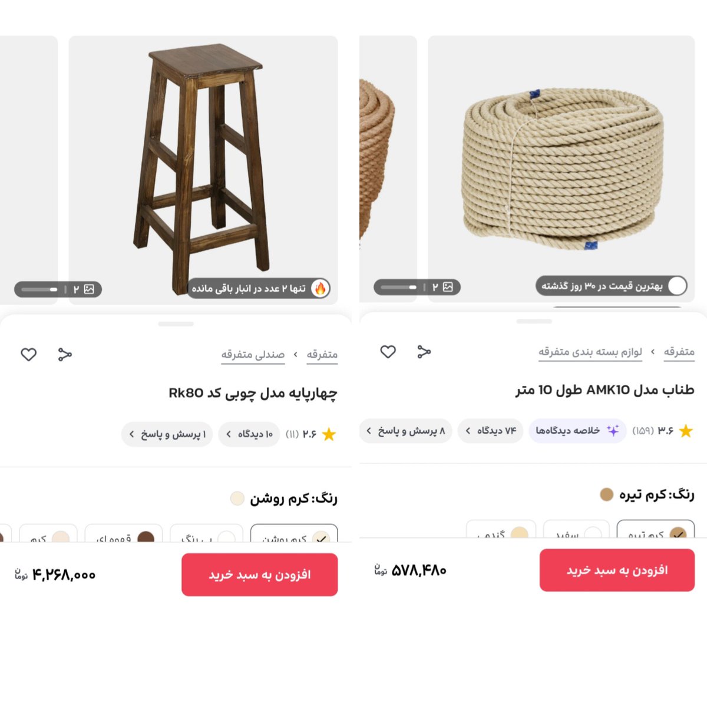The image size is (707, 707).
Task: Open the 10 reviews chip for the stool
Action: [x=249, y=434]
